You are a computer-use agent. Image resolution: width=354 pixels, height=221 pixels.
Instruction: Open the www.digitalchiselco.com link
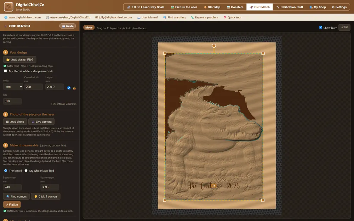(x=23, y=17)
